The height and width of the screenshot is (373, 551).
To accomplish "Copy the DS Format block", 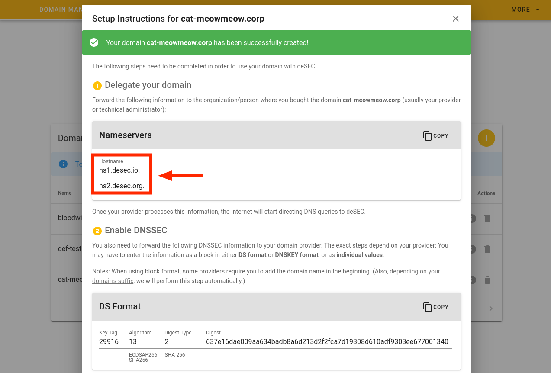I will (x=436, y=307).
